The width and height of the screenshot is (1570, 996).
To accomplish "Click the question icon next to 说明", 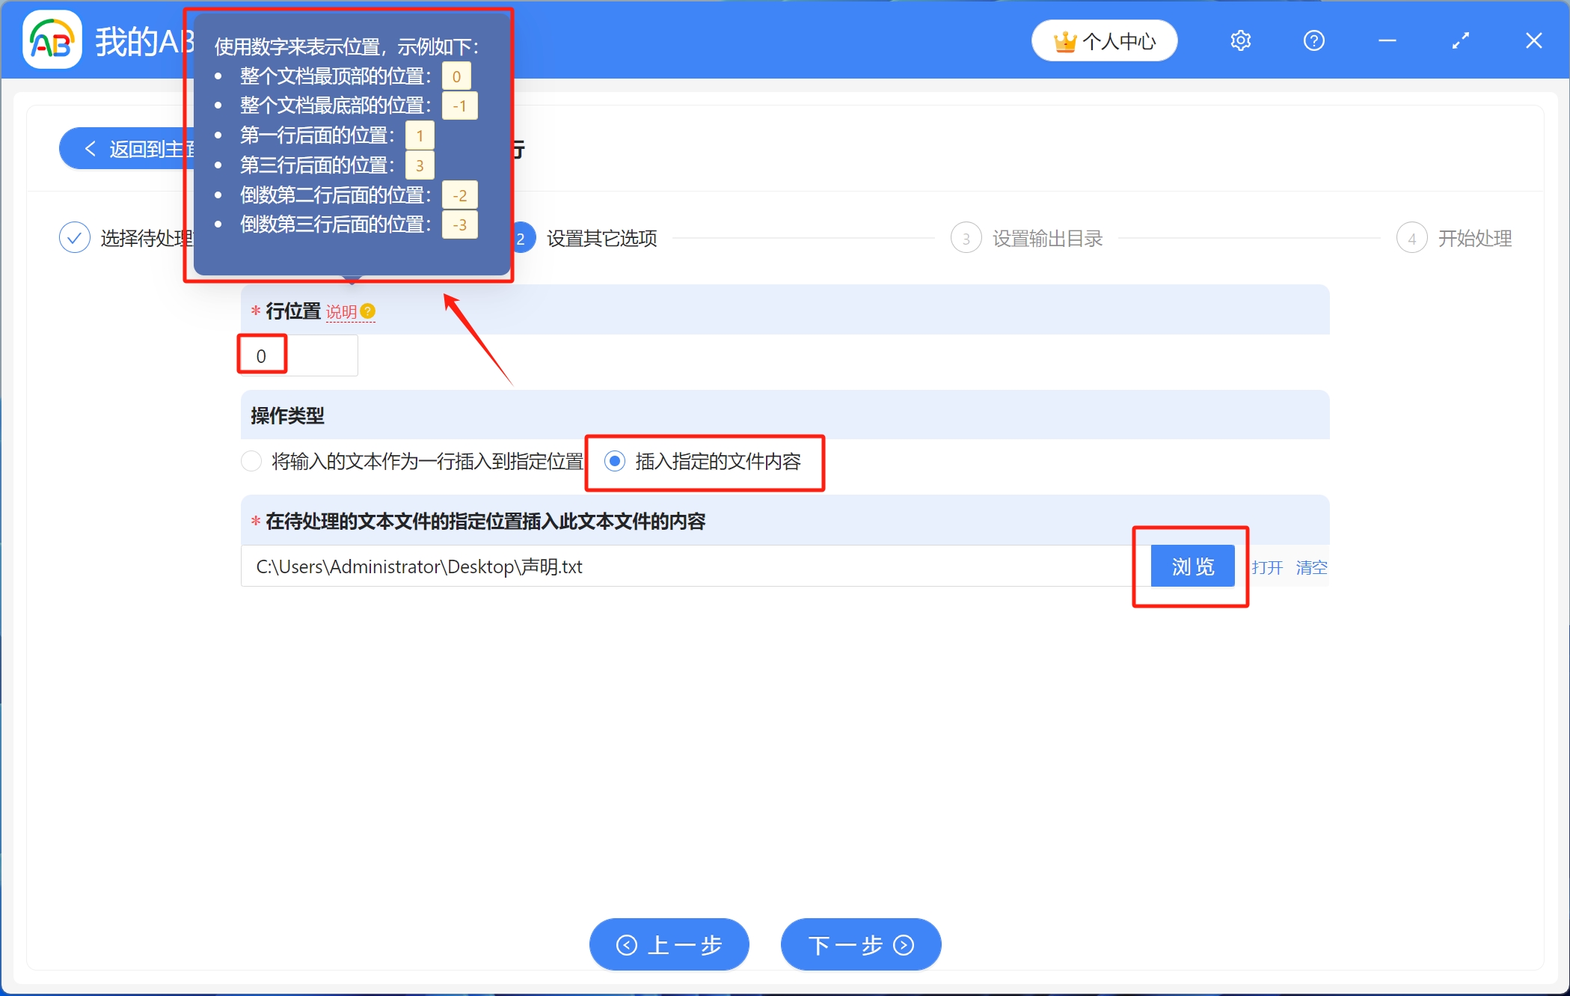I will click(x=368, y=312).
